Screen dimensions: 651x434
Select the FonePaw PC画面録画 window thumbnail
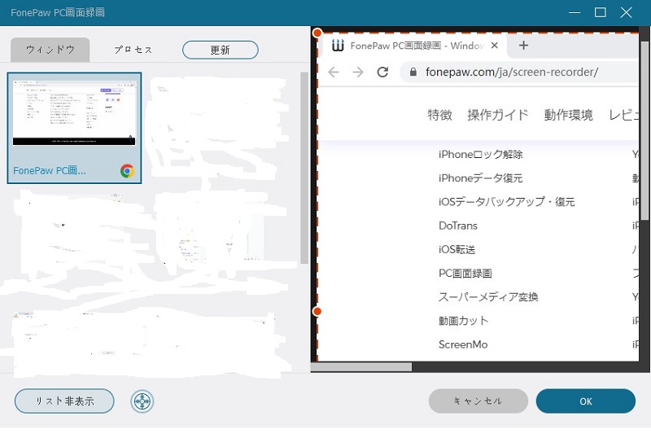(x=74, y=128)
